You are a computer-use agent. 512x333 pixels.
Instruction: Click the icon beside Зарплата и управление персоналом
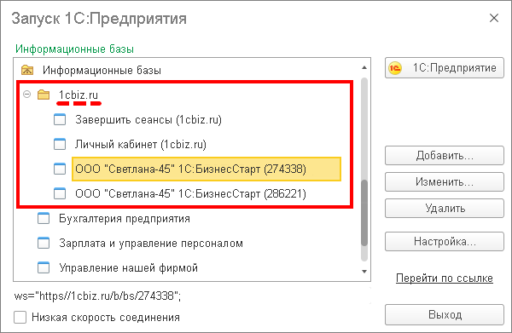tap(44, 243)
